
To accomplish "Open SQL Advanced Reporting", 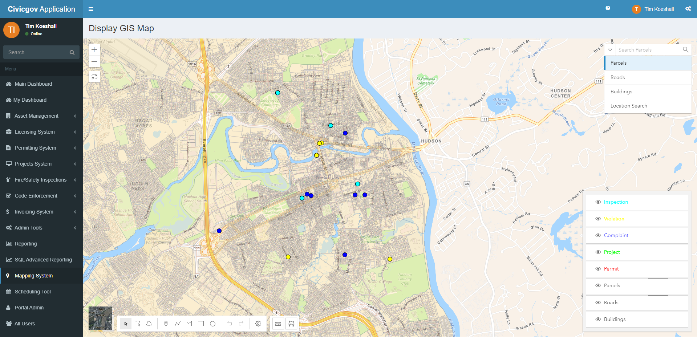I will click(43, 260).
